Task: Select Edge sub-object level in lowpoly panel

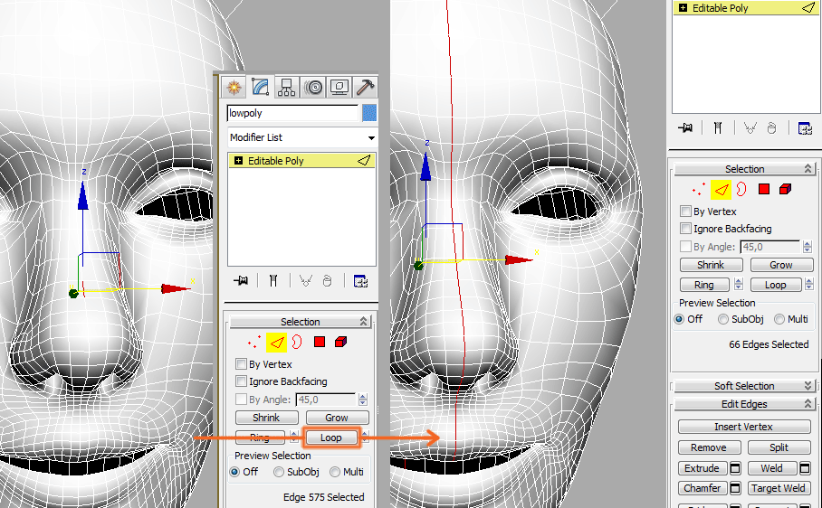Action: coord(276,343)
